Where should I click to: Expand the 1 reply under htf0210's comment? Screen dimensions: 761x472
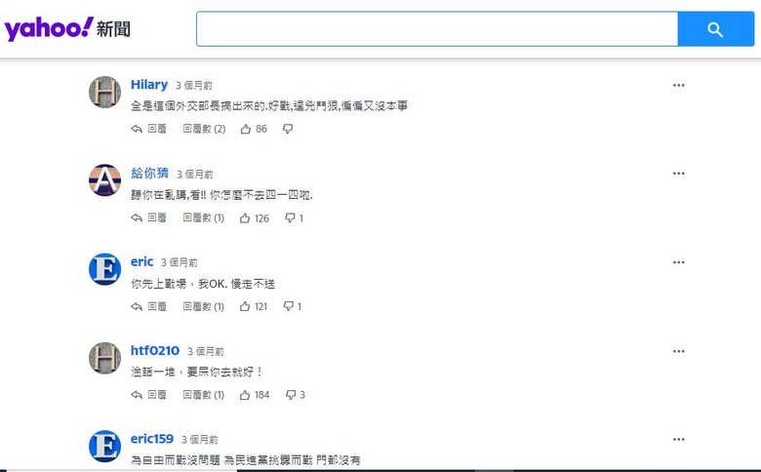[203, 395]
